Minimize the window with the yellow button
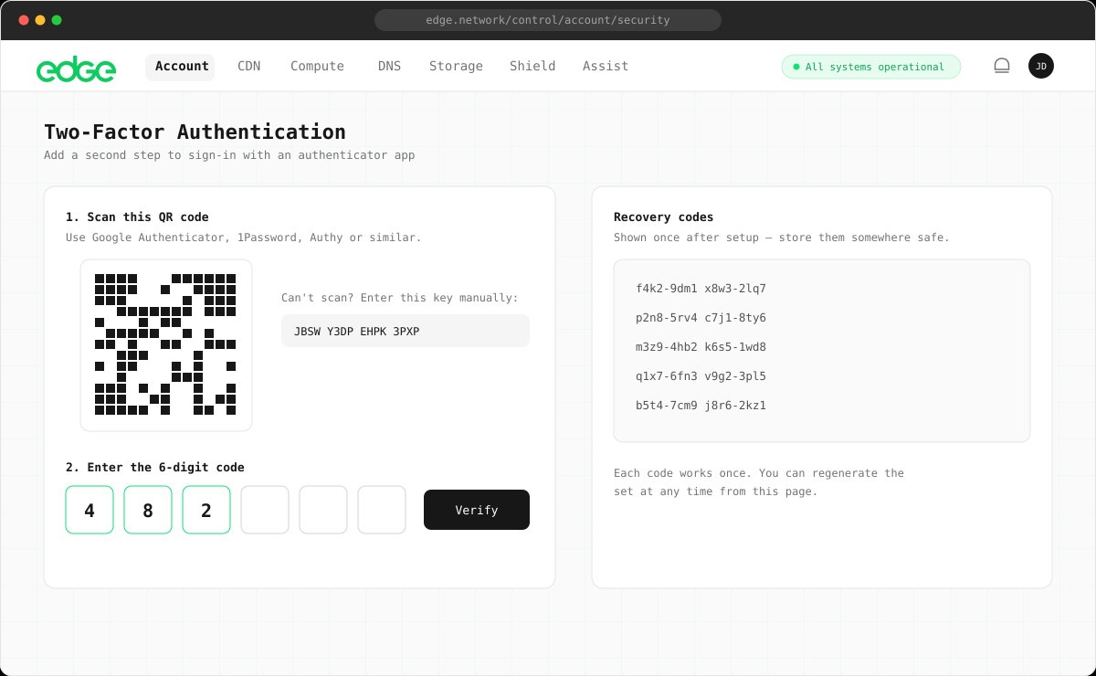The width and height of the screenshot is (1096, 676). point(40,20)
